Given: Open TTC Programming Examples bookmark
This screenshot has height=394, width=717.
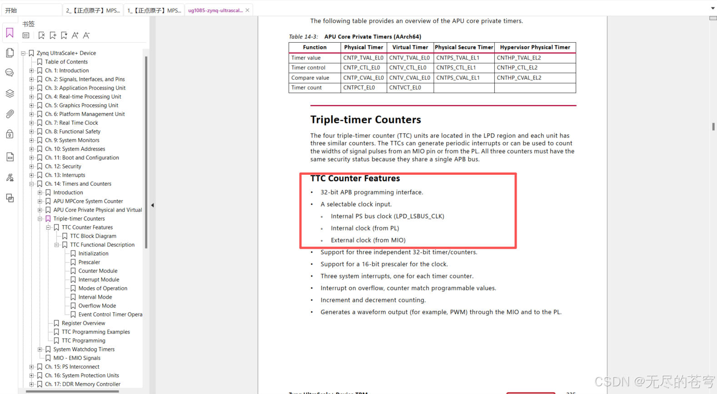Looking at the screenshot, I should (95, 332).
